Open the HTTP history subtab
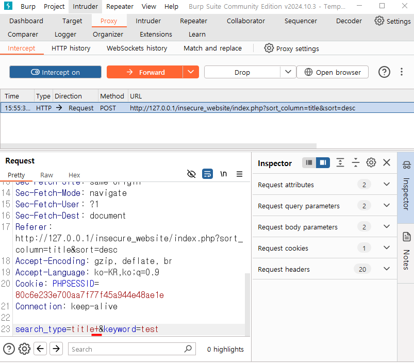Viewport: 414px width, 363px height. tap(71, 48)
